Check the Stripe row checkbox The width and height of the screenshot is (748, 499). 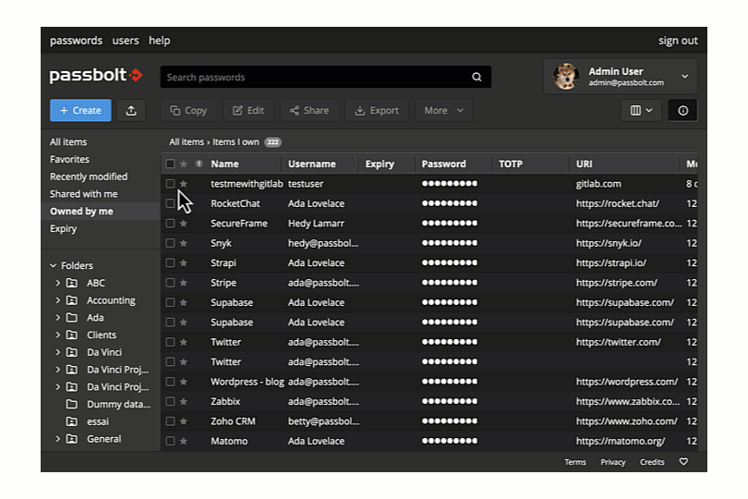170,283
